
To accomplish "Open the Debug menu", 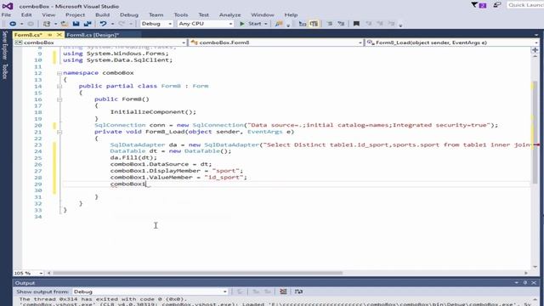I will [129, 15].
